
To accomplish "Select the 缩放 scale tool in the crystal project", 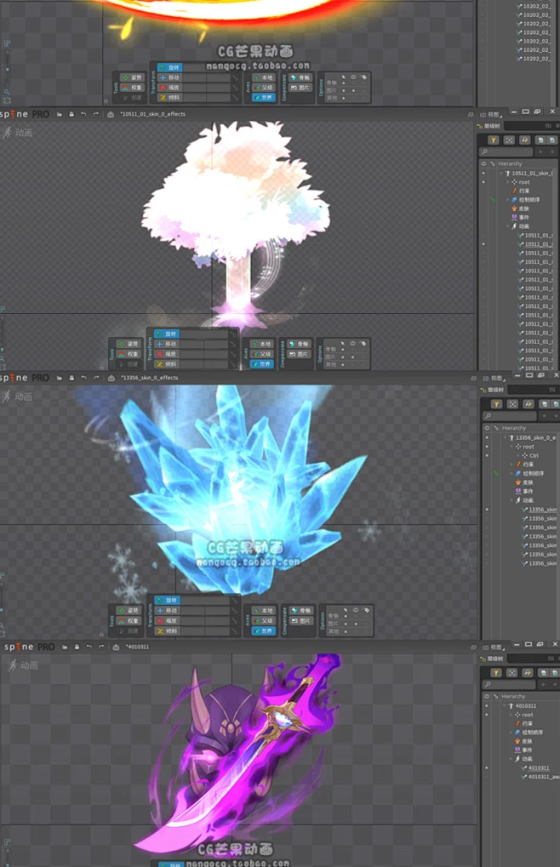I will pos(169,620).
